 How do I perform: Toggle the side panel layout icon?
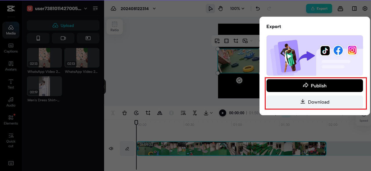click(x=354, y=9)
